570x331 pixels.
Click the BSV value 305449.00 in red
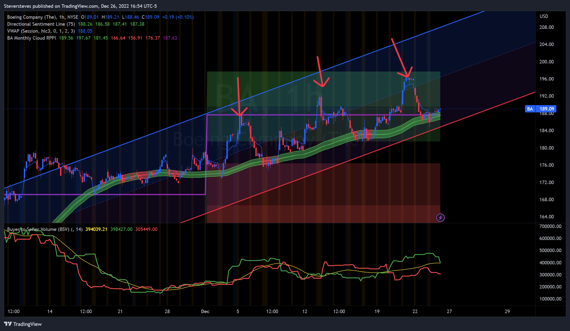pos(146,229)
